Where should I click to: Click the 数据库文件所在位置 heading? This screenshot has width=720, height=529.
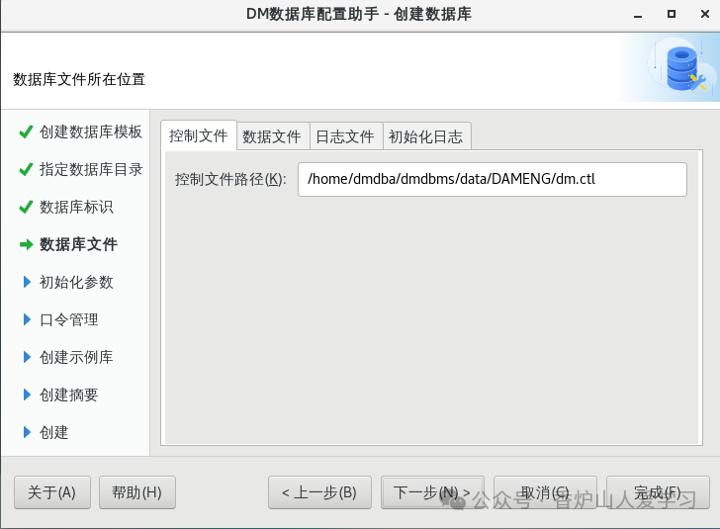click(x=79, y=79)
